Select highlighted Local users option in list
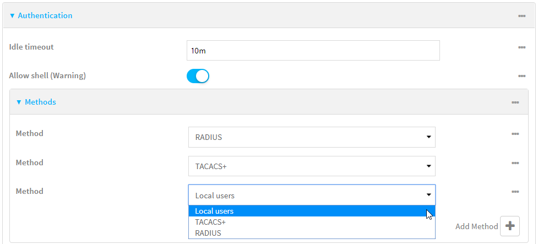This screenshot has width=538, height=244. click(x=214, y=211)
